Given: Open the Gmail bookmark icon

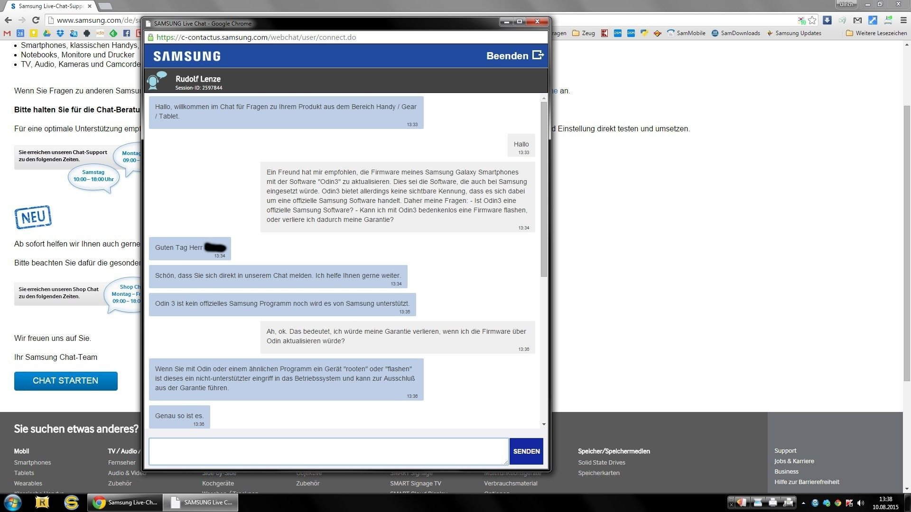Looking at the screenshot, I should point(7,33).
